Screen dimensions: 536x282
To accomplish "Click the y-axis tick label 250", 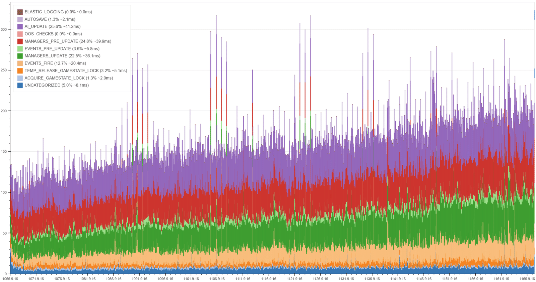I will [4, 70].
